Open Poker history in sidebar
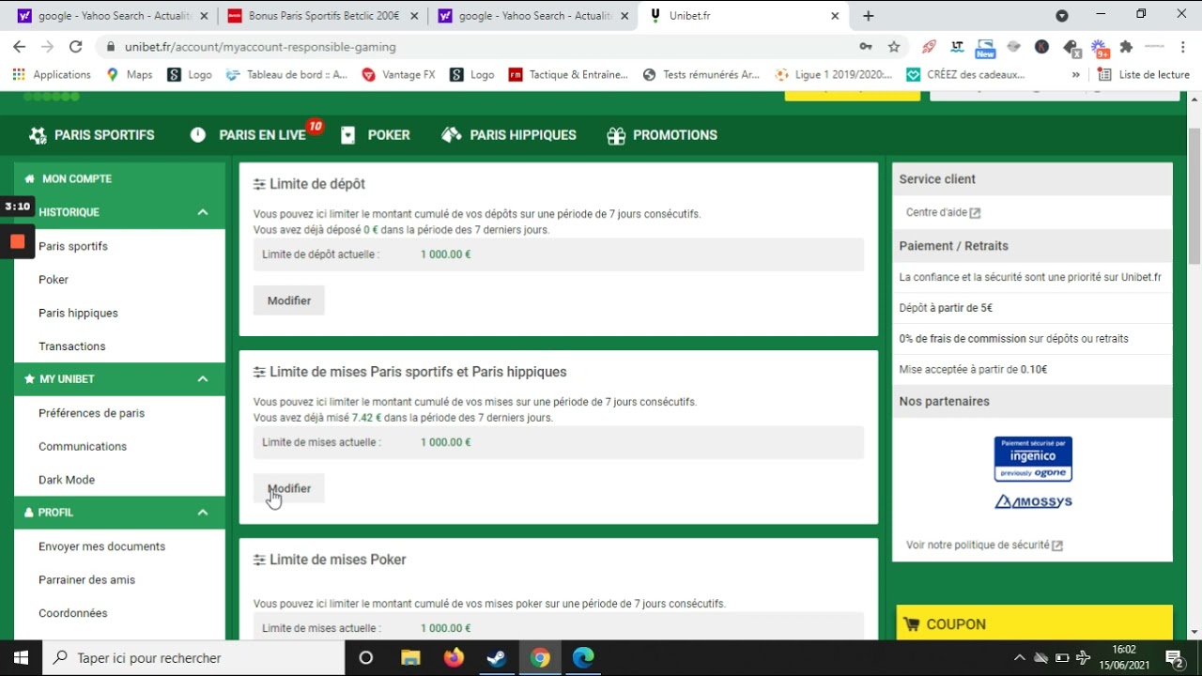Image resolution: width=1202 pixels, height=676 pixels. 54,280
